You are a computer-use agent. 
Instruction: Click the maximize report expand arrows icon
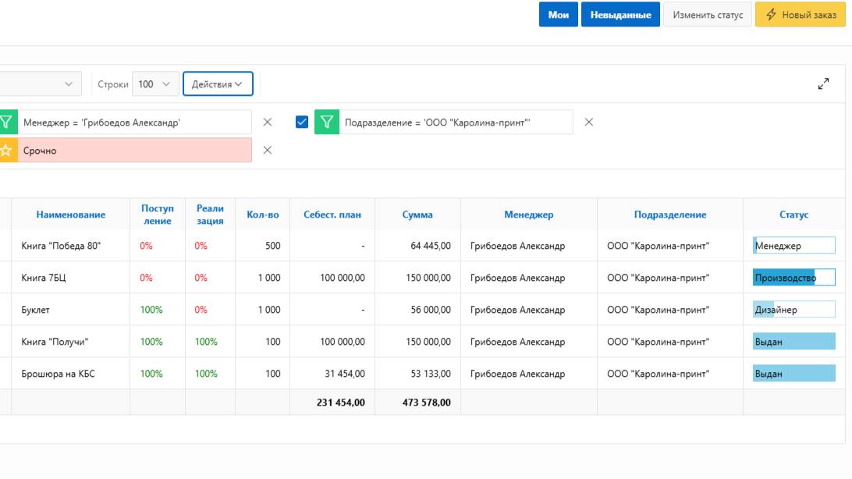(x=823, y=83)
